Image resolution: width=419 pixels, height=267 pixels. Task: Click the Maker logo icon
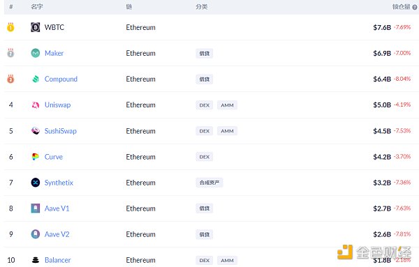coord(36,53)
